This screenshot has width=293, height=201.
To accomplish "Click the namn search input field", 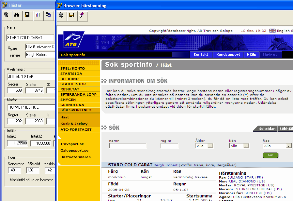I will point(128,146).
